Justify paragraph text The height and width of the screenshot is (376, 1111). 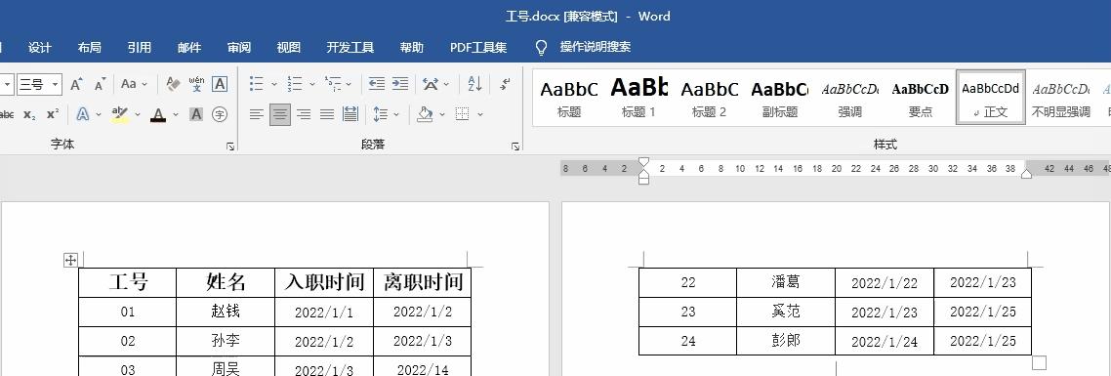click(327, 114)
